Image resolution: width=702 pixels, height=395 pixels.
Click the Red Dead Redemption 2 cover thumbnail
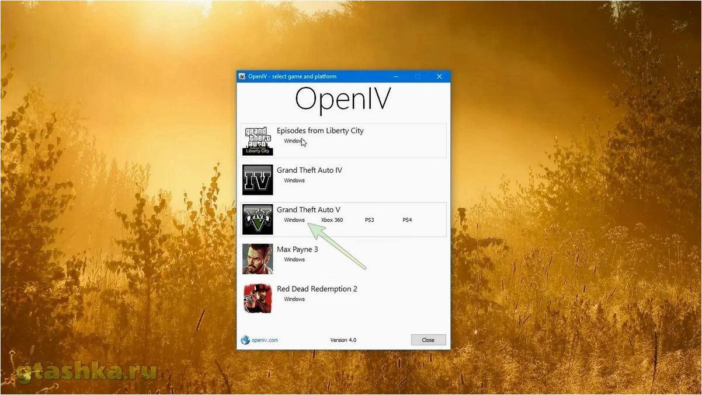coord(258,299)
